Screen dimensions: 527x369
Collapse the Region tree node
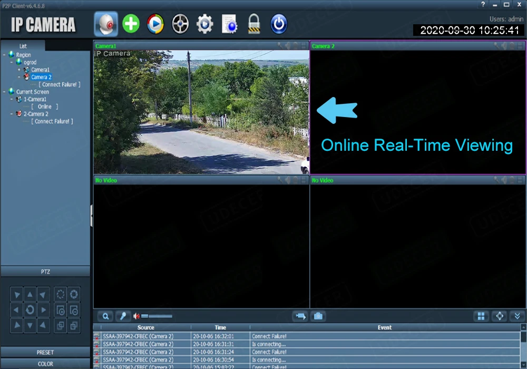(x=4, y=55)
